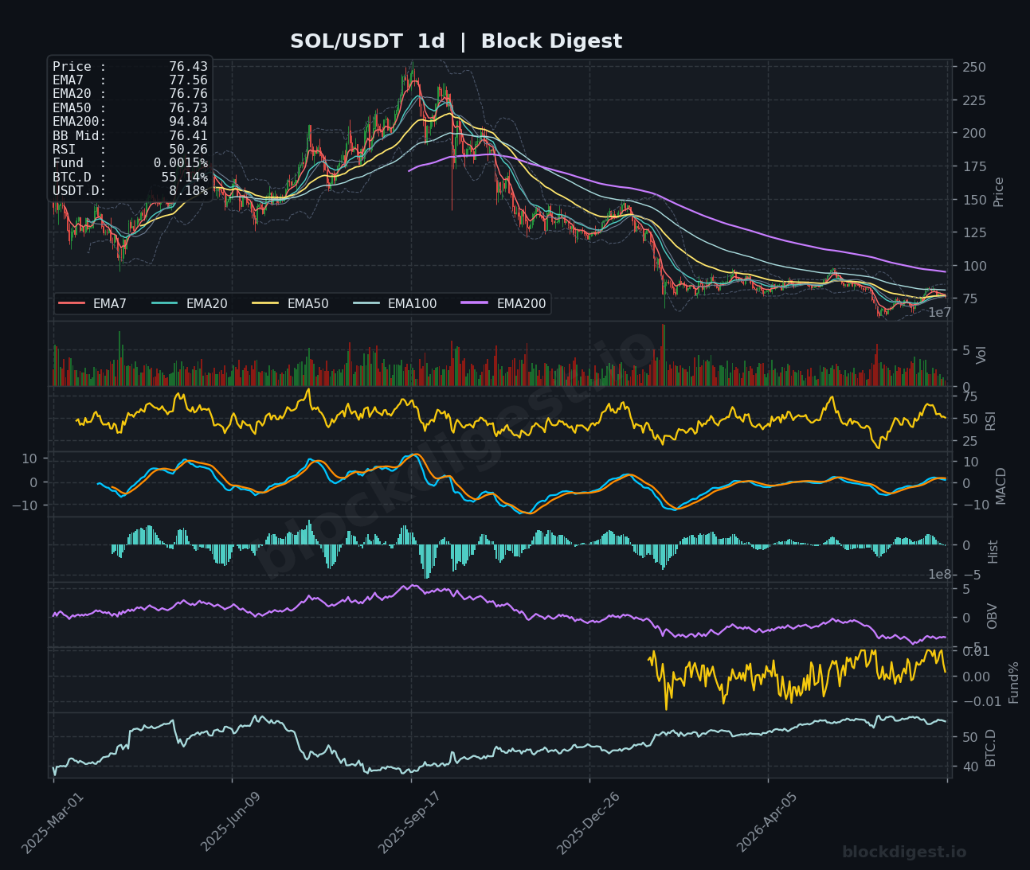Click the 1e7 volume scale label
Screen dimensions: 1030x870
[940, 313]
